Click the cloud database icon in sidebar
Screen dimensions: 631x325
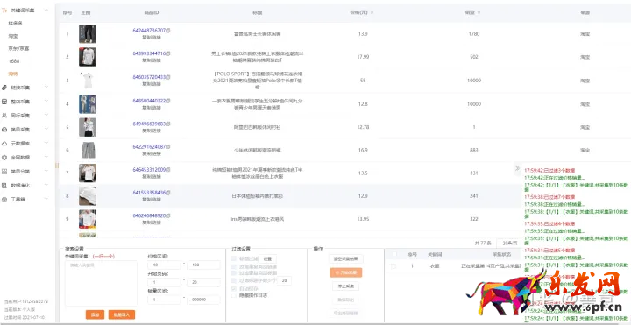(4, 143)
